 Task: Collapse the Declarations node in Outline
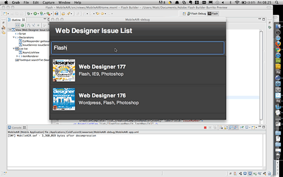14,37
